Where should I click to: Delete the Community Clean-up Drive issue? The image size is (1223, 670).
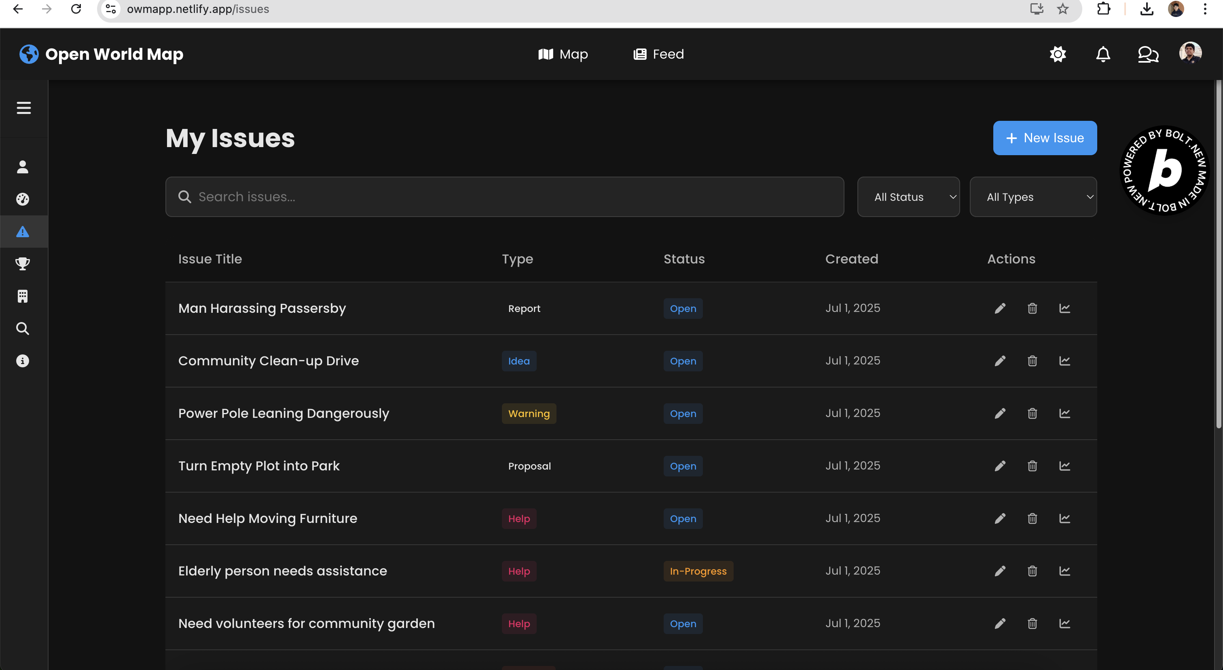1032,361
